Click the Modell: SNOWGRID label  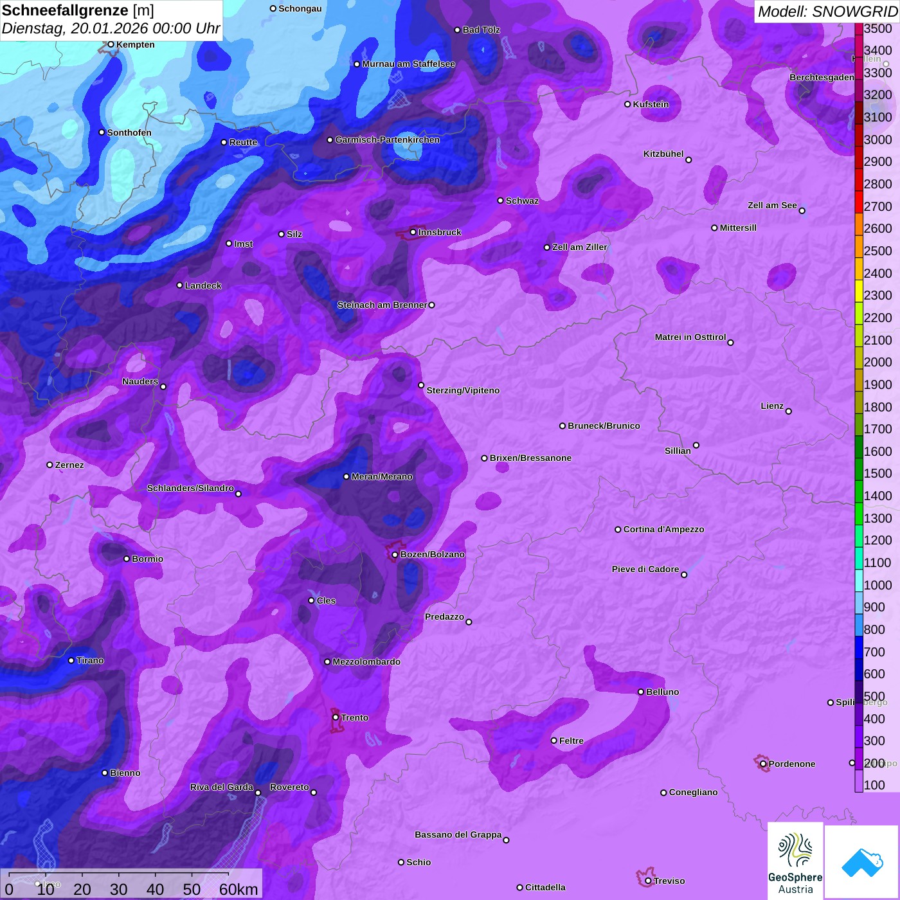coord(827,12)
